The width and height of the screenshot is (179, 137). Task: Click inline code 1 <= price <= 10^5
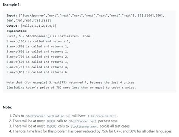[103, 116]
